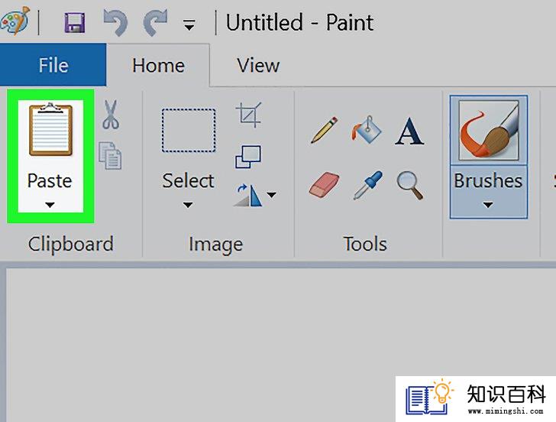The image size is (556, 422).
Task: Select the Color picker eyedropper
Action: point(368,185)
